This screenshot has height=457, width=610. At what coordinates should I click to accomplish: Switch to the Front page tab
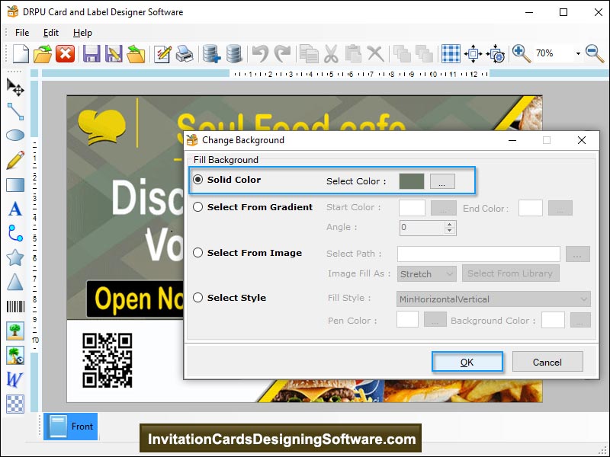tap(71, 427)
